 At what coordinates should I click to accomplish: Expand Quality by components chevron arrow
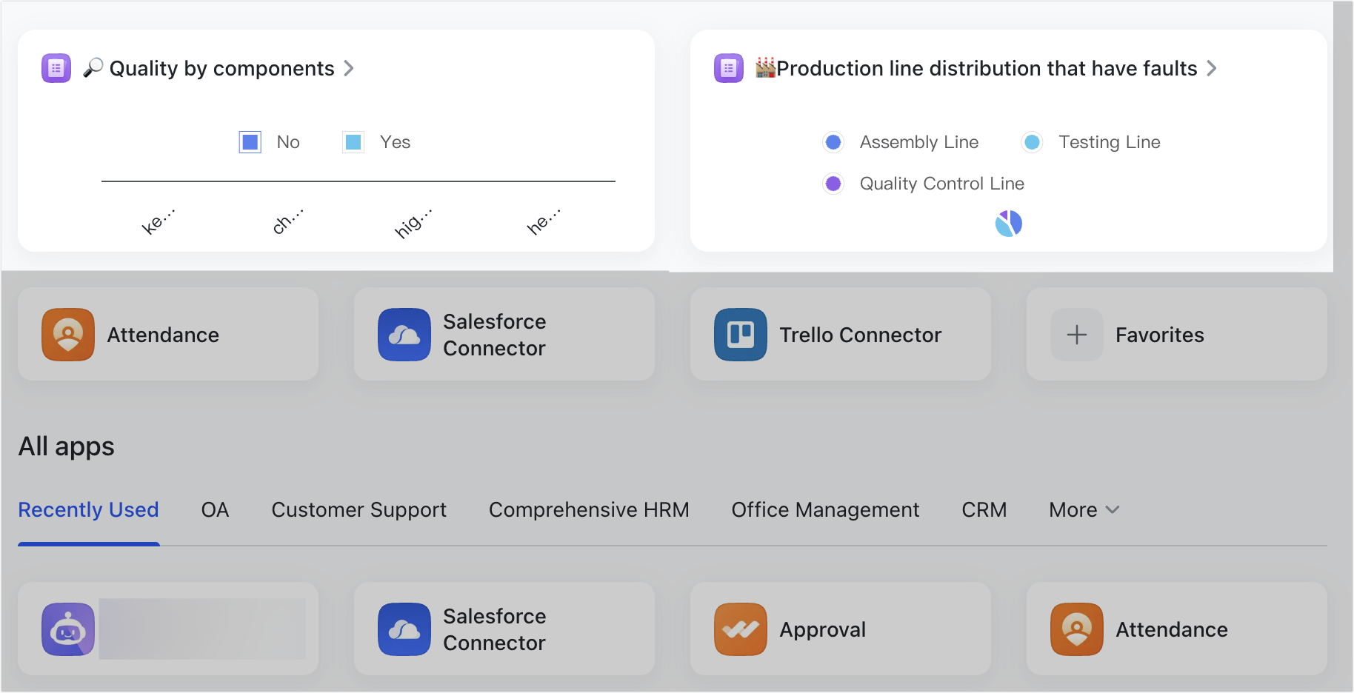click(349, 68)
